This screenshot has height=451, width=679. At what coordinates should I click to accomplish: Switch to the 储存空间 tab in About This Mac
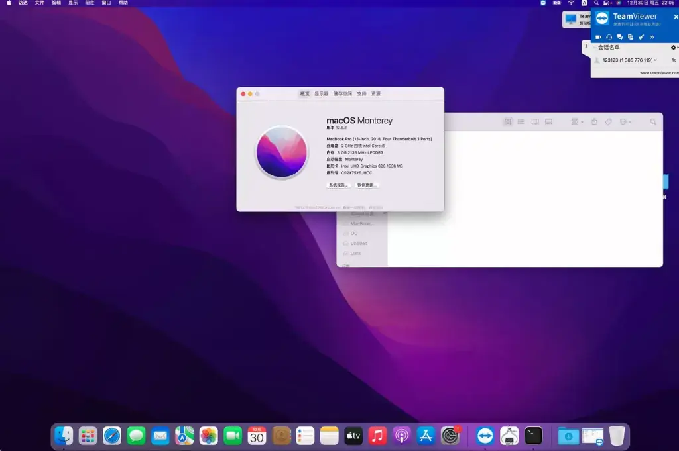point(343,94)
